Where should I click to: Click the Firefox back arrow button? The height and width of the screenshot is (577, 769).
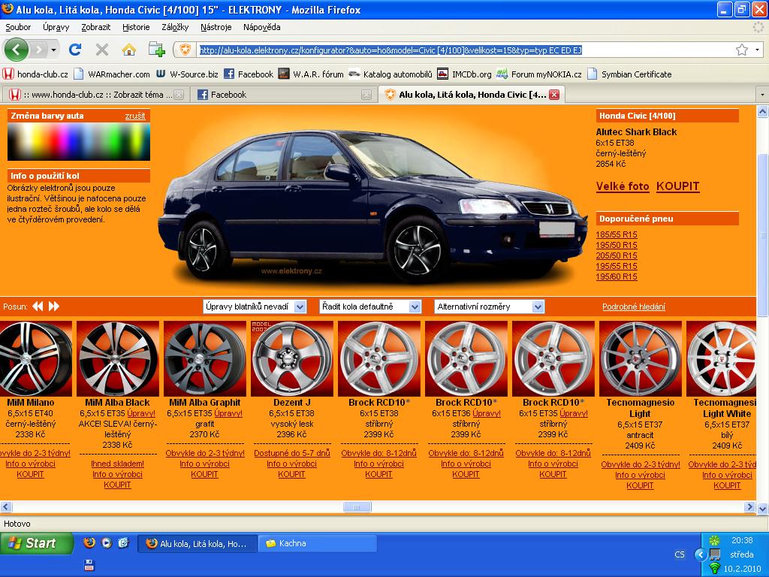(x=17, y=50)
